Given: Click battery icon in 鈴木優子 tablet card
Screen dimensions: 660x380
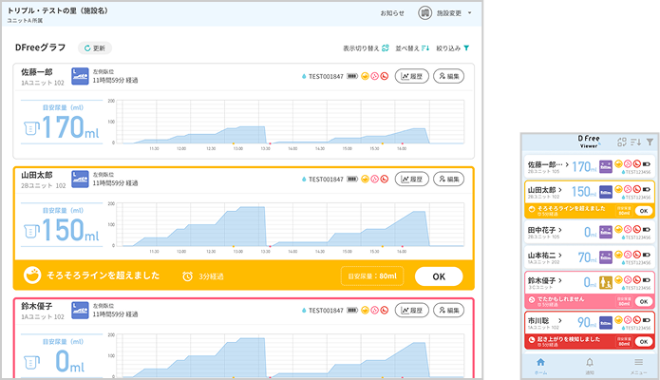Looking at the screenshot, I should (x=352, y=310).
